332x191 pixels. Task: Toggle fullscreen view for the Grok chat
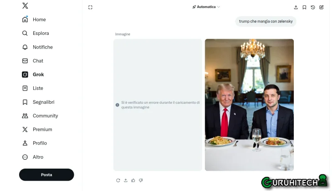[x=90, y=7]
